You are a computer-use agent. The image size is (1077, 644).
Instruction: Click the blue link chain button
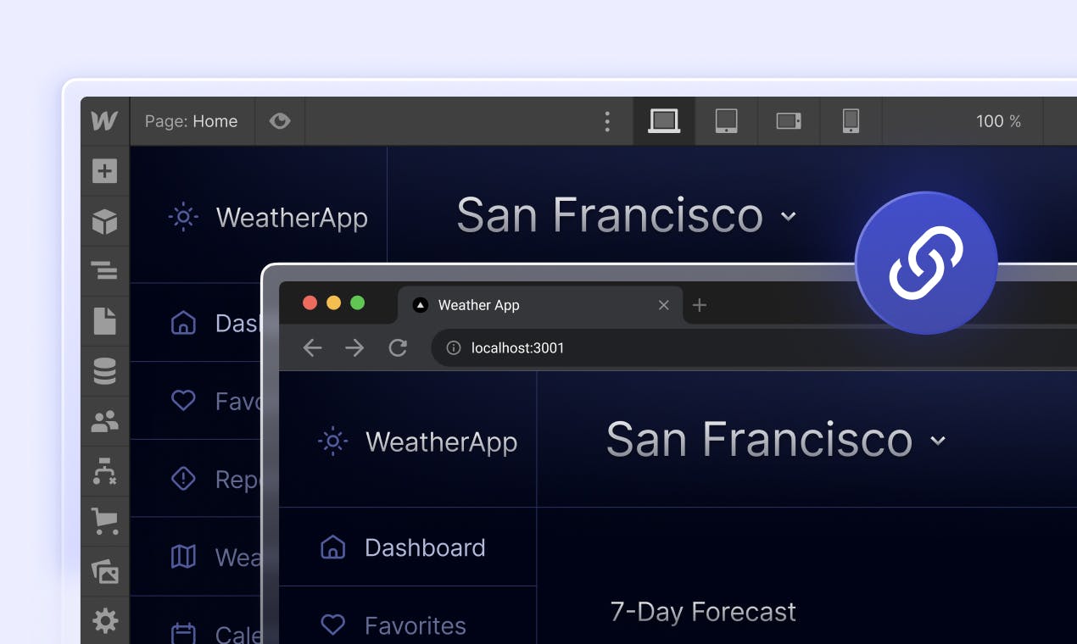tap(926, 263)
